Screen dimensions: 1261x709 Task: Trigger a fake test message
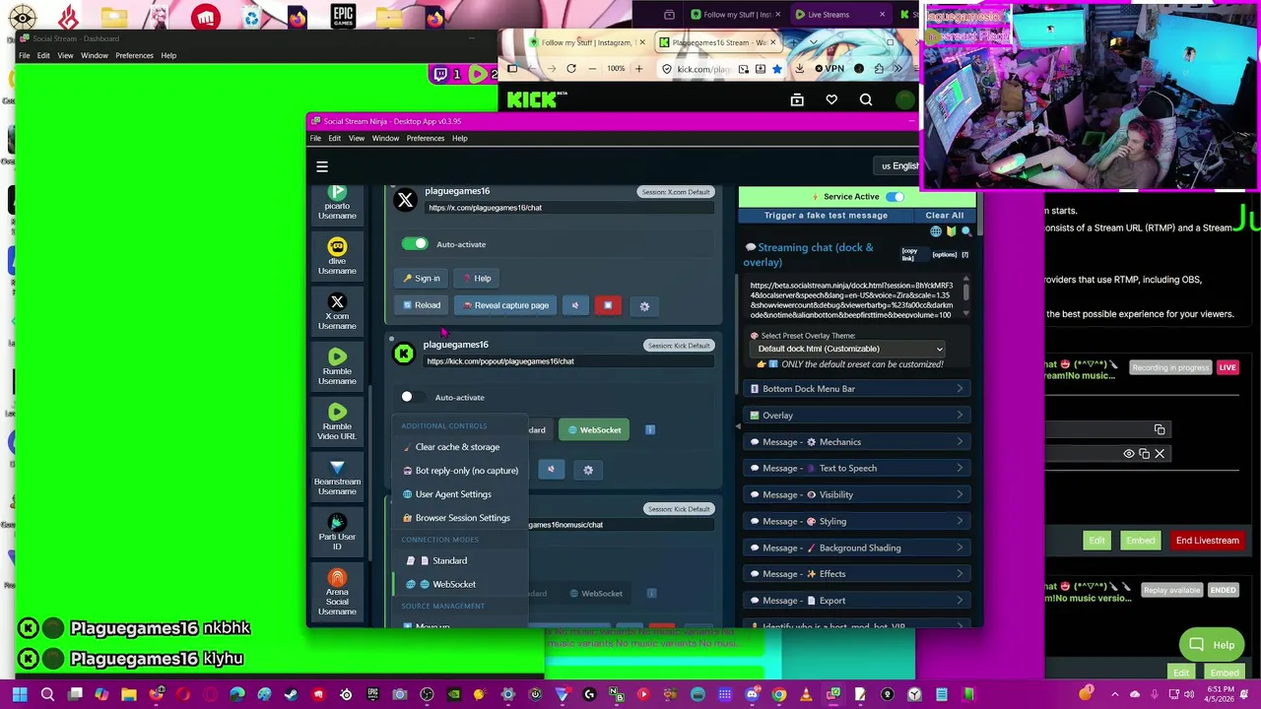tap(826, 216)
